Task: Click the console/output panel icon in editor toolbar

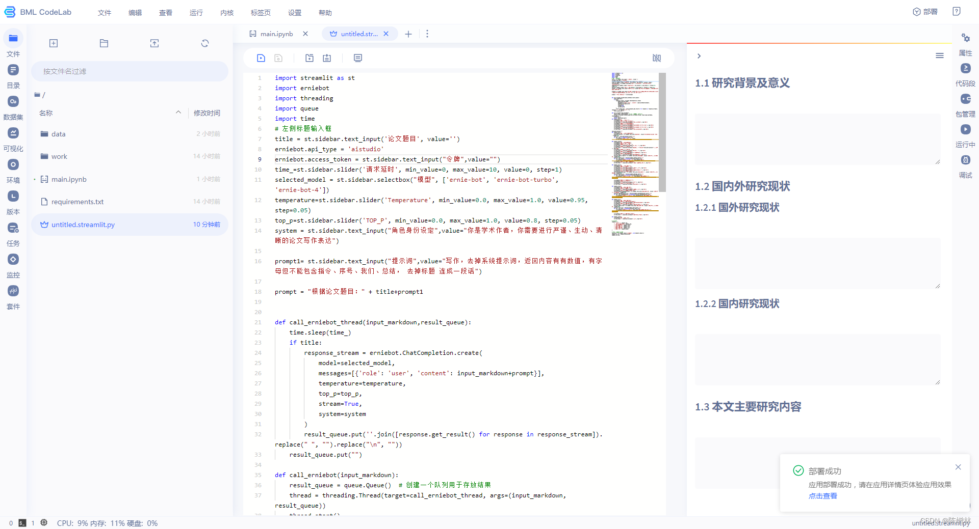Action: point(358,58)
